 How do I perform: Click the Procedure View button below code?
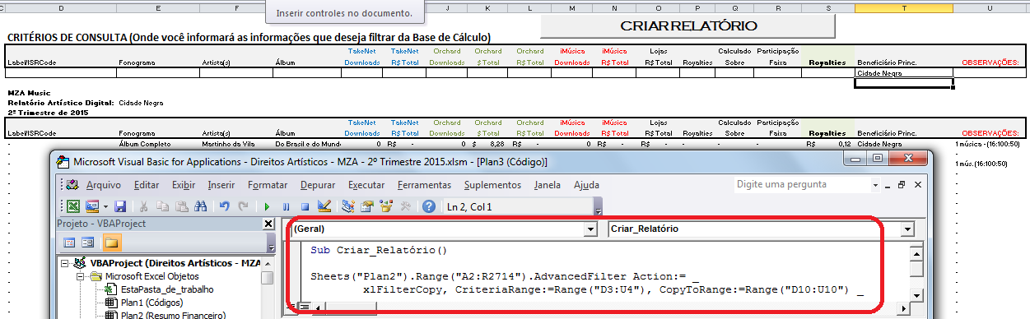tap(291, 307)
